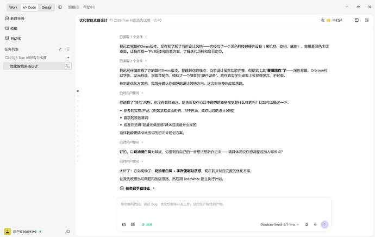Click the bullet 参考的实物/产品
Screen dimensions: 375x237
(179, 111)
